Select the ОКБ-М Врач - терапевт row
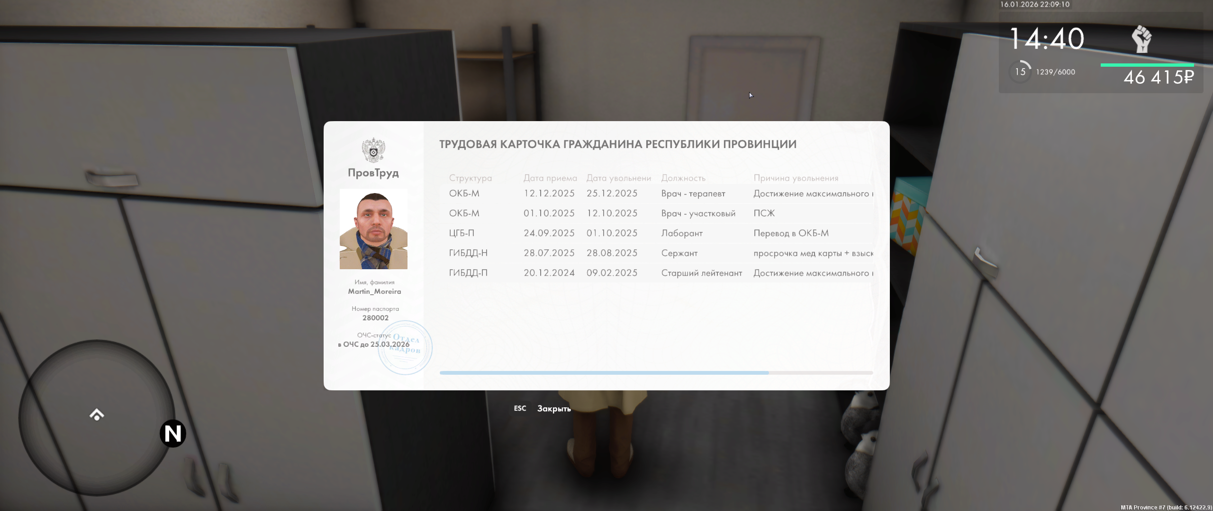The image size is (1213, 511). click(x=656, y=194)
